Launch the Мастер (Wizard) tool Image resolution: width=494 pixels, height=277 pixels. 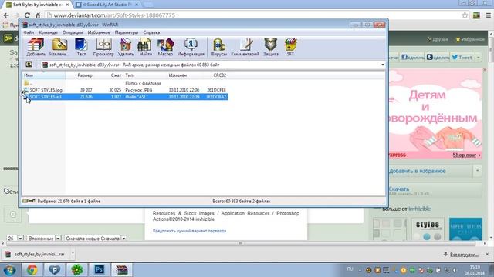165,47
